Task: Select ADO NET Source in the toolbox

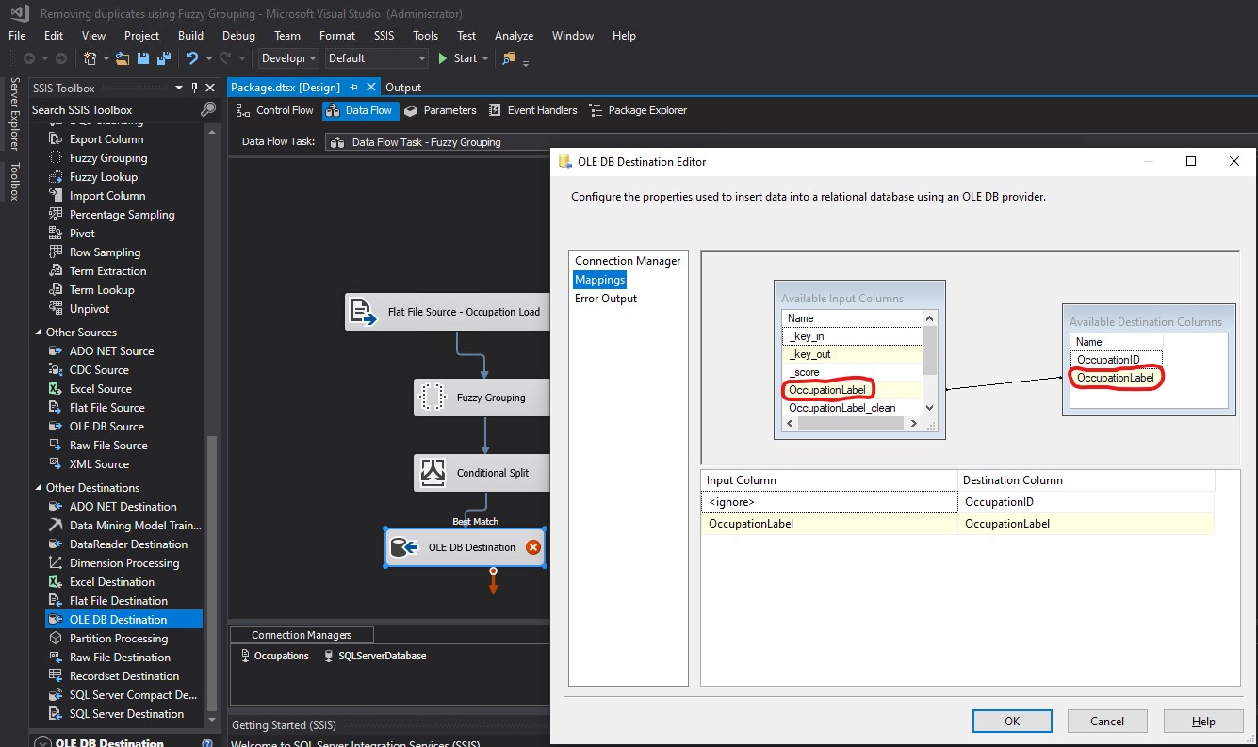Action: 111,351
